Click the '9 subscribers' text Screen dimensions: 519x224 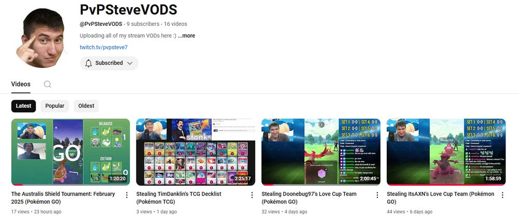click(143, 24)
